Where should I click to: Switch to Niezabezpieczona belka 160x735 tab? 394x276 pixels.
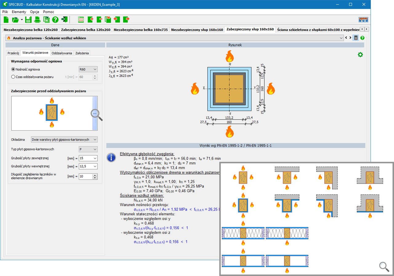140,30
